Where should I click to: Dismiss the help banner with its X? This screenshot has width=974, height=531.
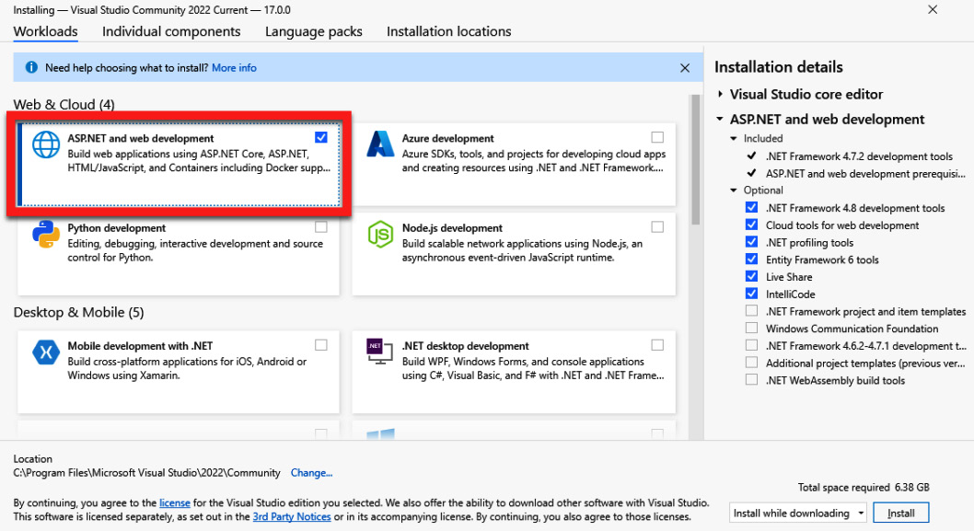tap(685, 68)
